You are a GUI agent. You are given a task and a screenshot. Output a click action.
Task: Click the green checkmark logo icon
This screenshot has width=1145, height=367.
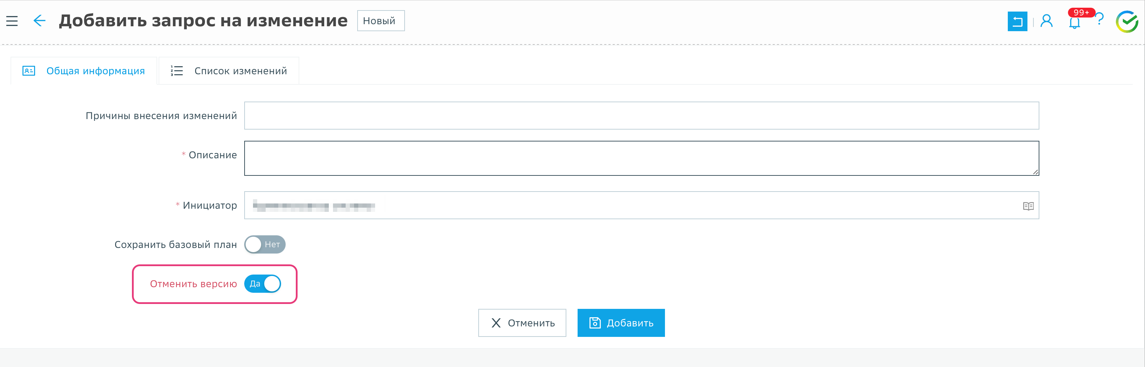[1127, 22]
